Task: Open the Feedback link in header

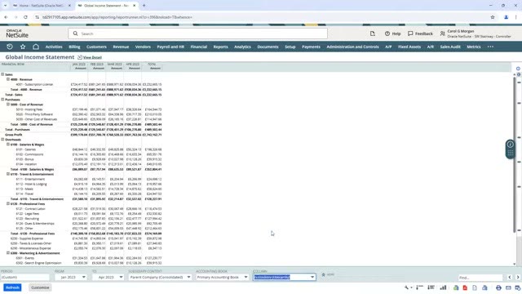Action: click(x=421, y=33)
